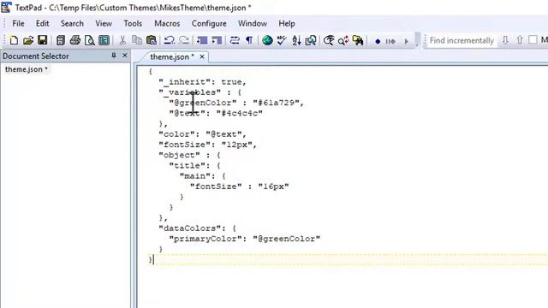The image size is (548, 308).
Task: Click the "object" key text
Action: [x=179, y=155]
